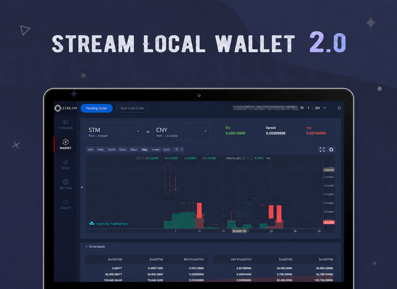Select the 5min chart interval
The image size is (397, 289).
coord(100,150)
